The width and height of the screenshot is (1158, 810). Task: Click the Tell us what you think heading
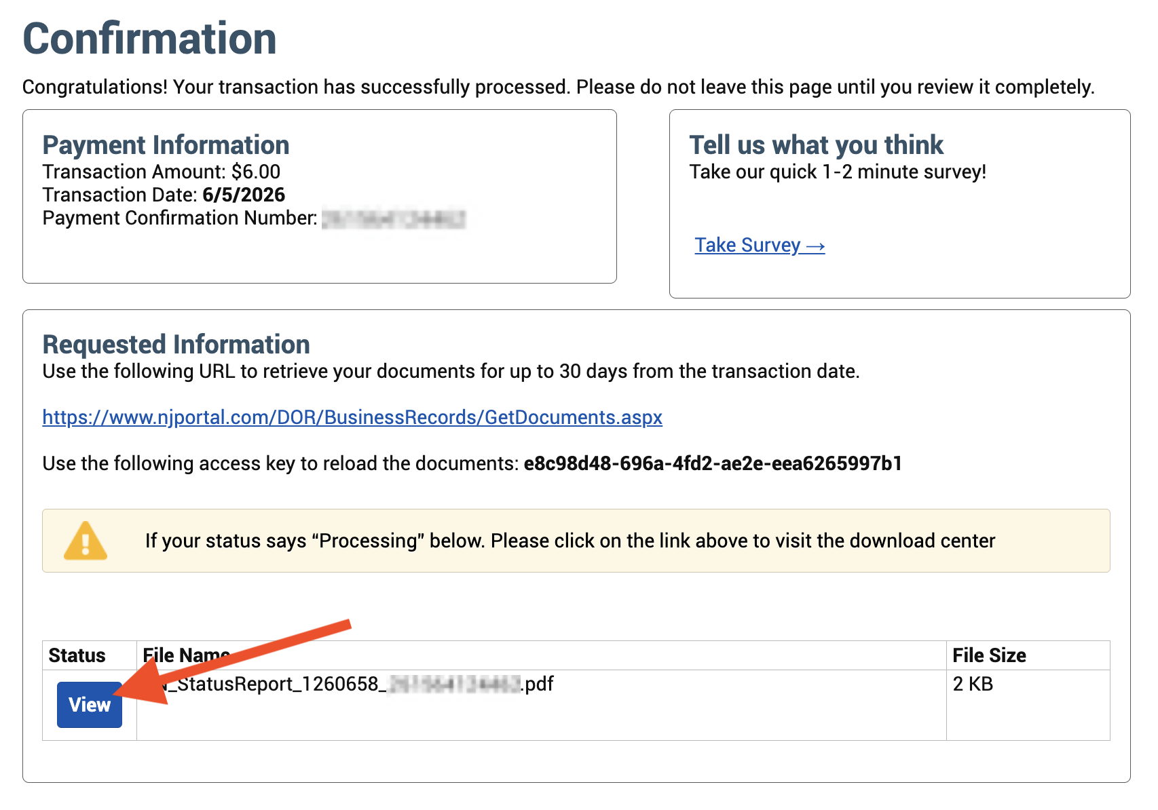click(816, 145)
